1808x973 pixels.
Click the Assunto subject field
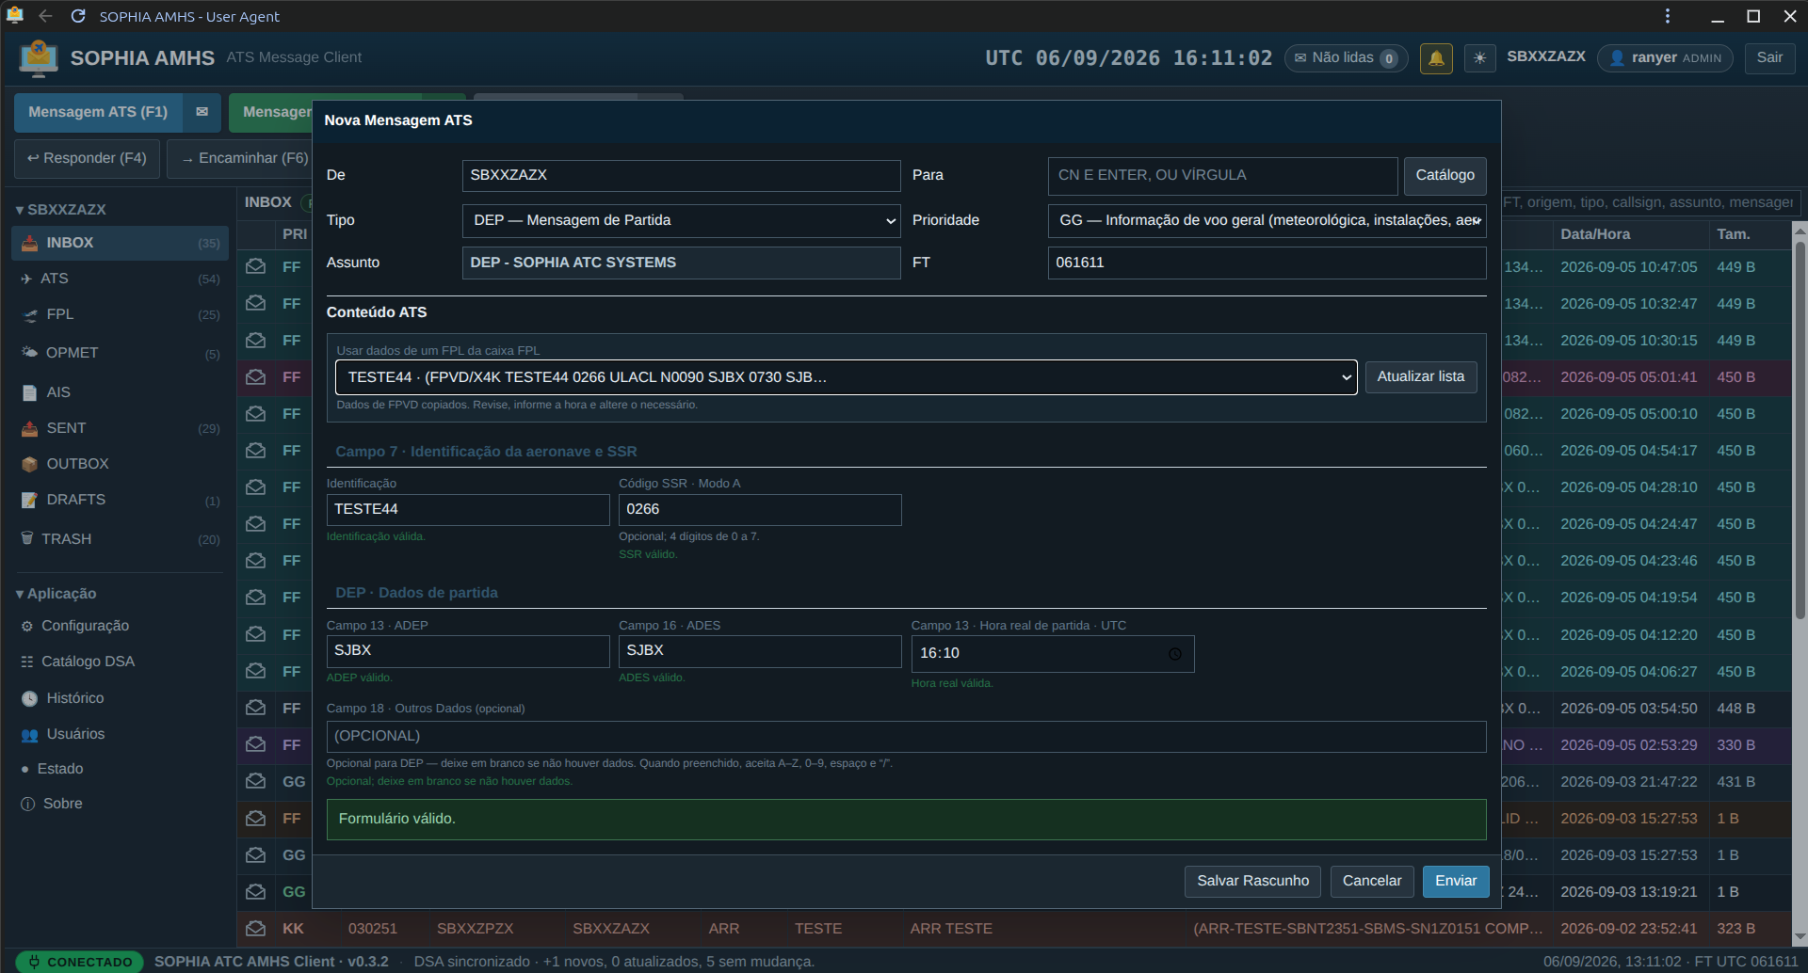pyautogui.click(x=681, y=263)
